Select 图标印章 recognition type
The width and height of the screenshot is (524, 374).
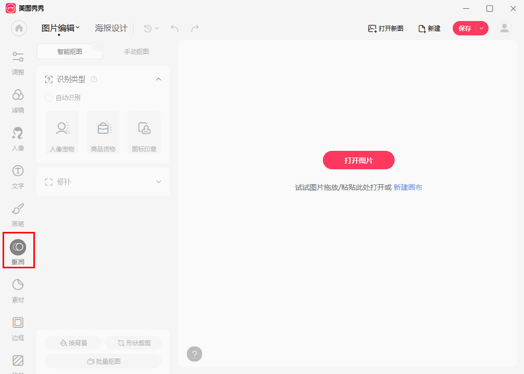click(144, 132)
